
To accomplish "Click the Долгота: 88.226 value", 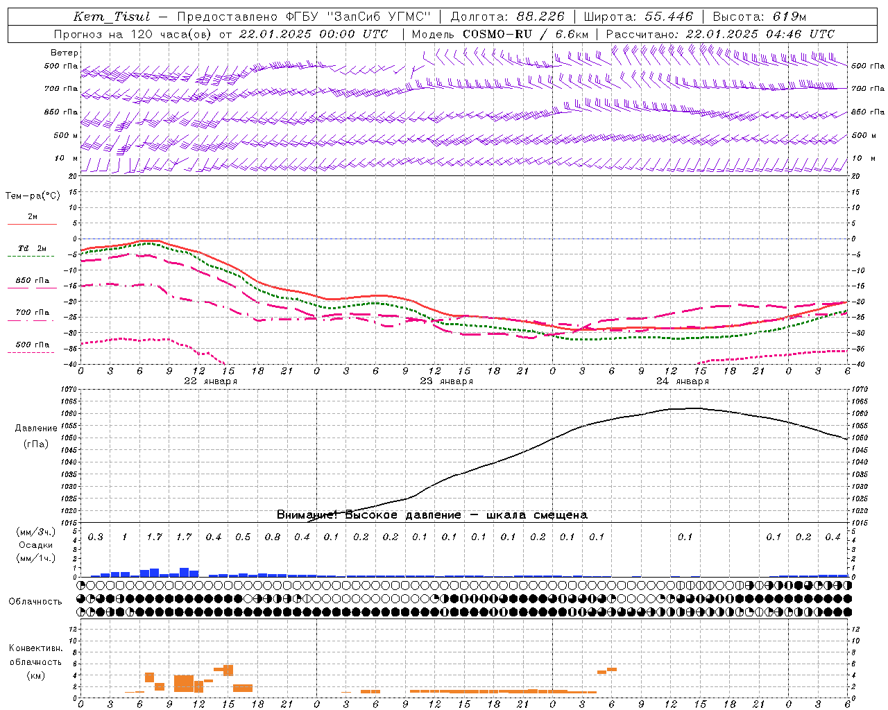I will coord(508,17).
